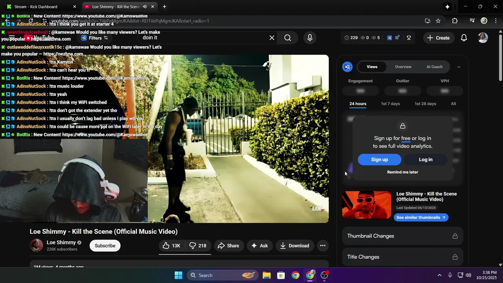
Task: Subscribe to Loe Shimmy channel
Action: pos(105,246)
